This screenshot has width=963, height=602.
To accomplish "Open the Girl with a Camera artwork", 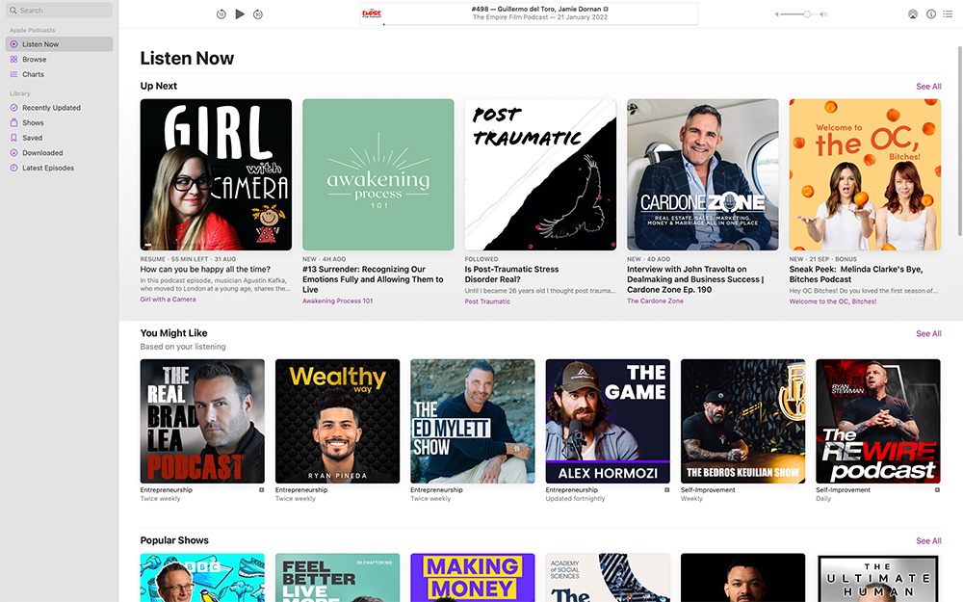I will point(216,174).
